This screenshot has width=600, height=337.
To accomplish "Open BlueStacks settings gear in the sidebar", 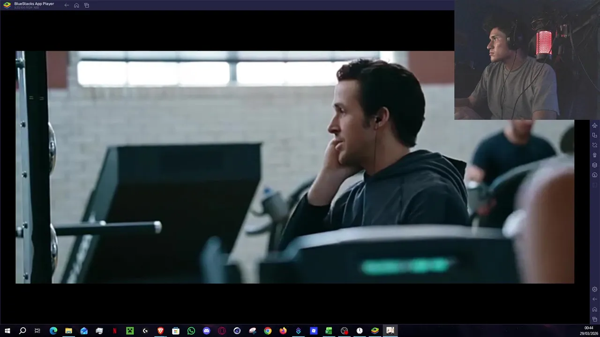I will click(x=594, y=289).
